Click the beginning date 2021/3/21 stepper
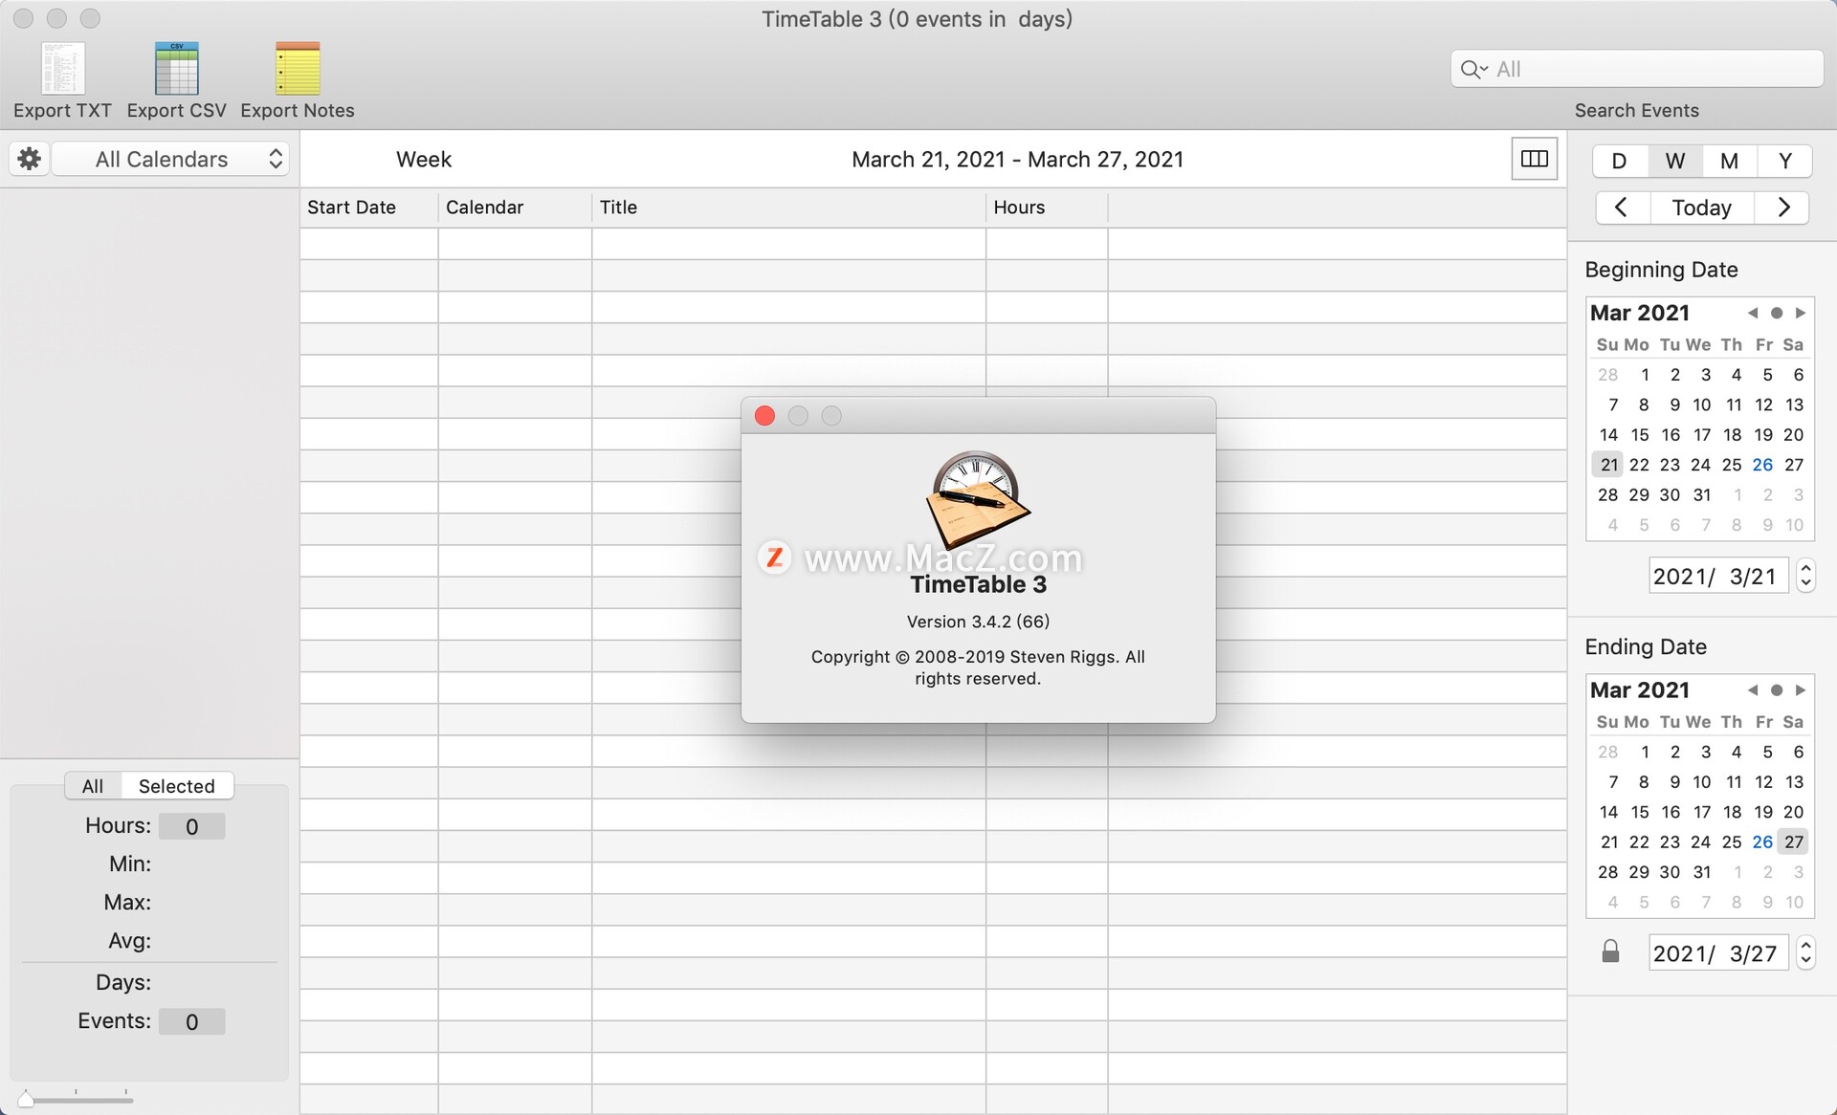This screenshot has height=1115, width=1837. (1805, 576)
